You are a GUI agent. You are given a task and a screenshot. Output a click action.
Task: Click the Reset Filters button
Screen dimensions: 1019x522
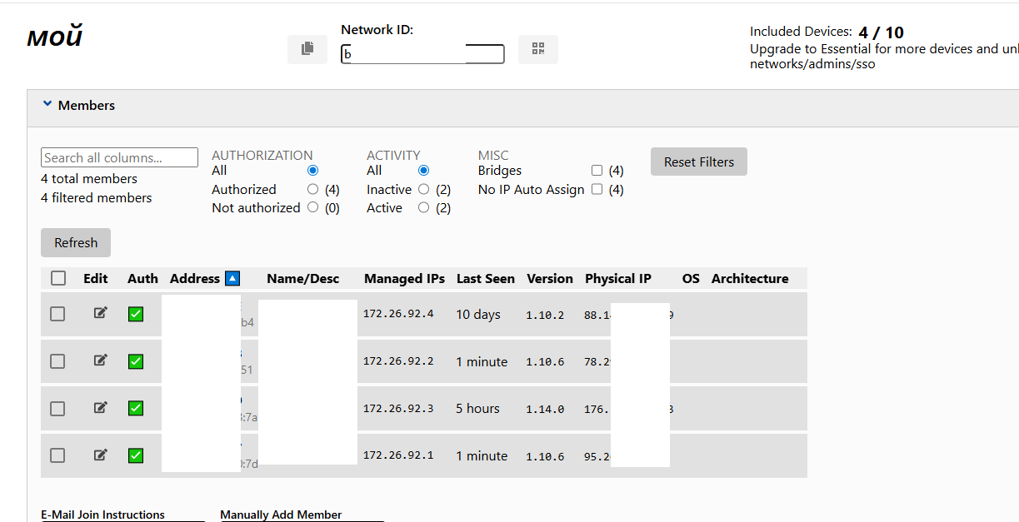click(698, 162)
